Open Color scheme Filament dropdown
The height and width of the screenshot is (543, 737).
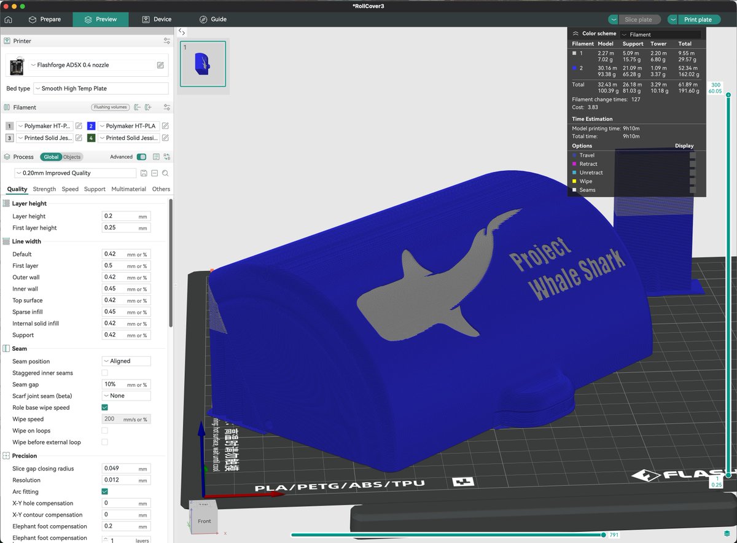[660, 34]
